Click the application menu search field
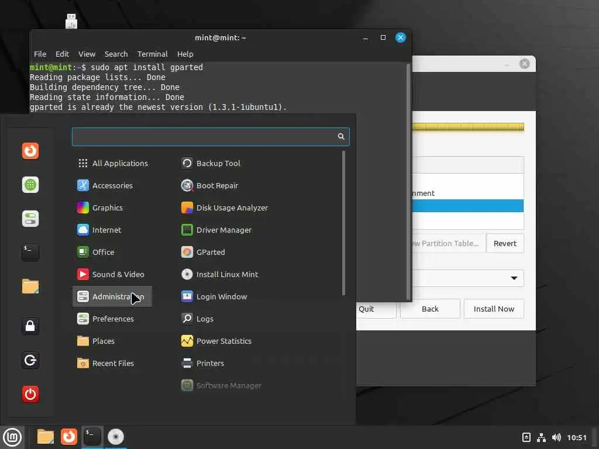 coord(211,137)
